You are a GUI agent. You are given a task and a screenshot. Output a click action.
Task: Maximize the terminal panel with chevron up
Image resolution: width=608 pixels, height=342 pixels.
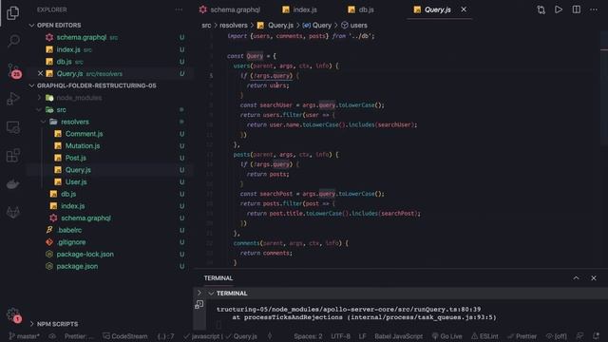point(577,278)
